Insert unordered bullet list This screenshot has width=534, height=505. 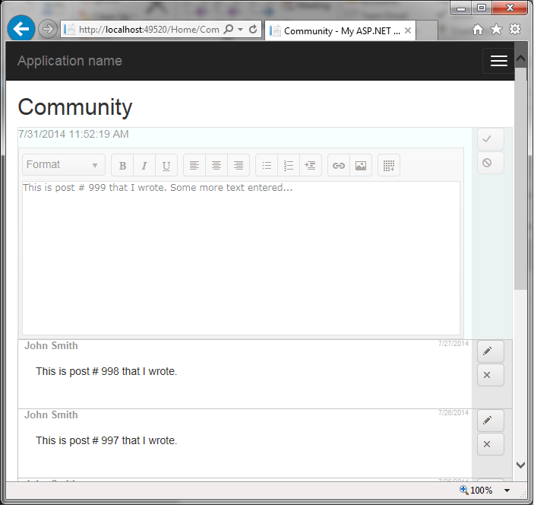267,165
